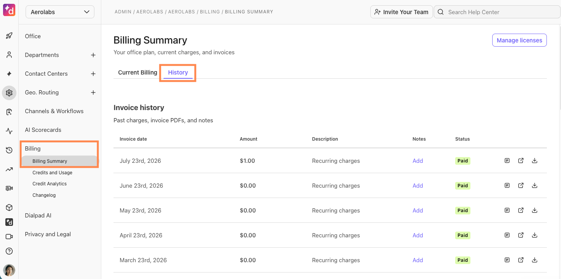Open the rocket icon in sidebar
The width and height of the screenshot is (561, 279).
point(9,36)
